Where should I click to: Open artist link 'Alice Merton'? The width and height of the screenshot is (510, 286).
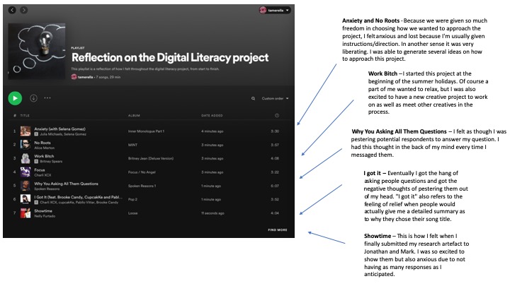pos(45,148)
